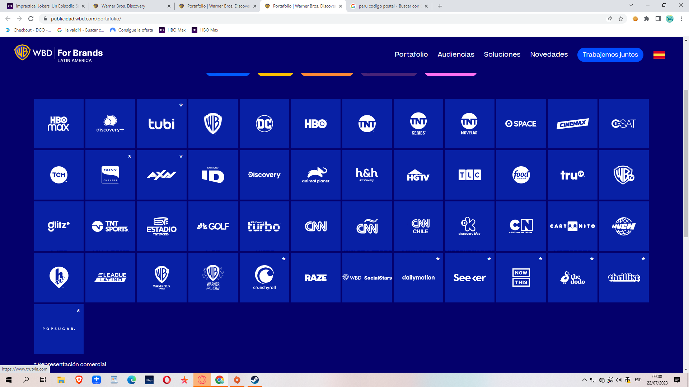The image size is (689, 387).
Task: Select the Raze brand tile
Action: coord(316,278)
